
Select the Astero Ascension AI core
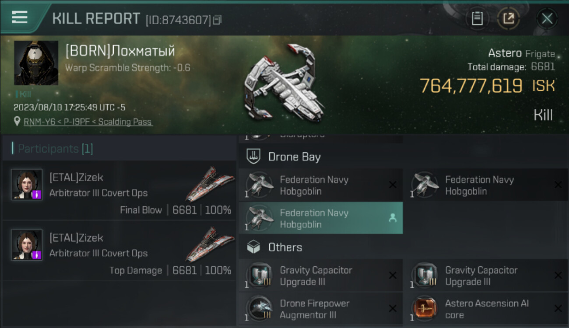click(x=486, y=309)
